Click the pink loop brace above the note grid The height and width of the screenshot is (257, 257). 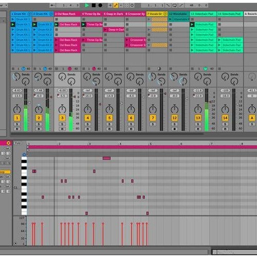142,147
